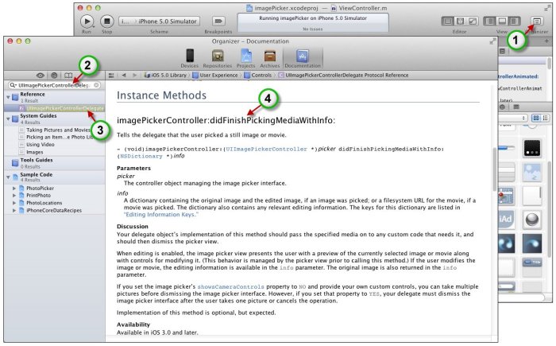Screen dimensions: 556x346
Task: Open the Repositories tab in Organizer
Action: (218, 59)
